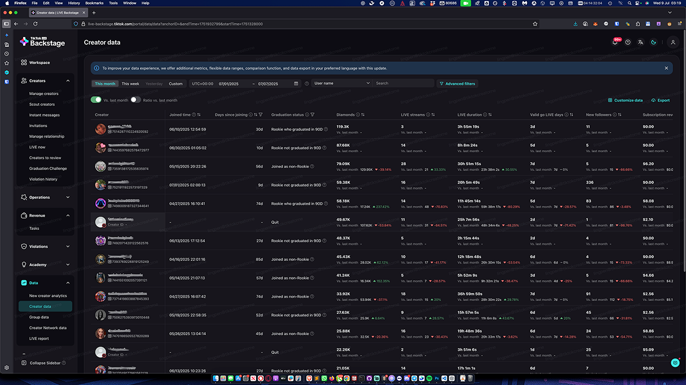Toggle dark mode moon icon
686x385 pixels.
tap(653, 43)
